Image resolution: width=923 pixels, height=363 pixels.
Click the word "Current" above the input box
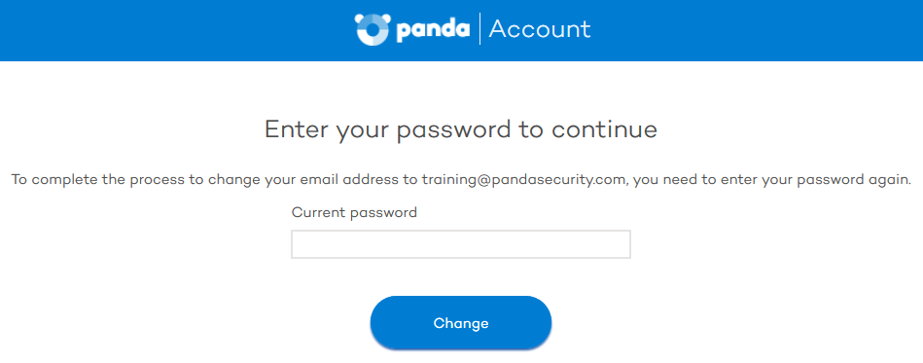coord(319,212)
